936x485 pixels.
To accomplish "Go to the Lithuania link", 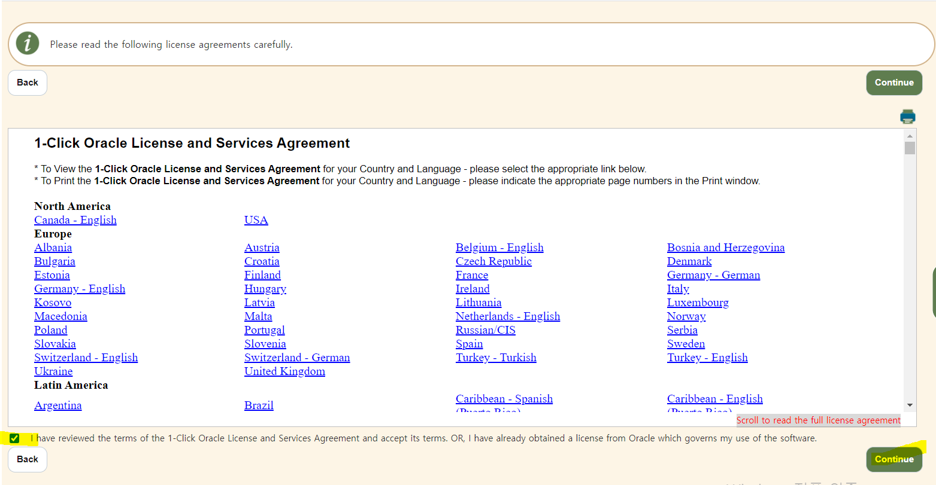I will coord(478,303).
